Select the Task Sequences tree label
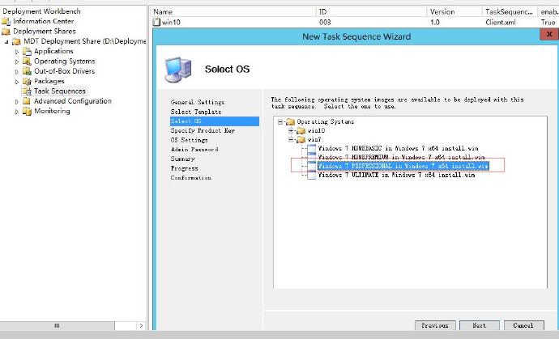 click(60, 91)
